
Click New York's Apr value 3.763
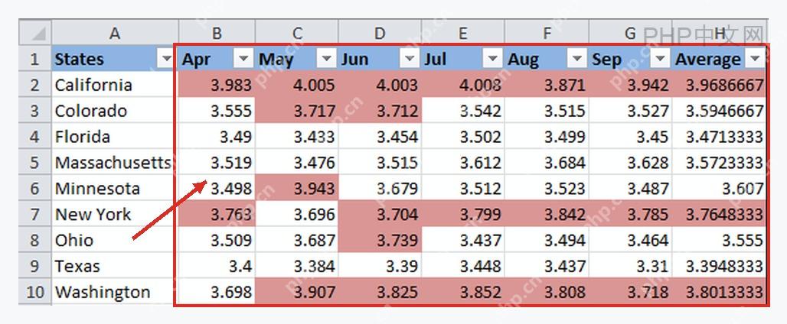(217, 214)
